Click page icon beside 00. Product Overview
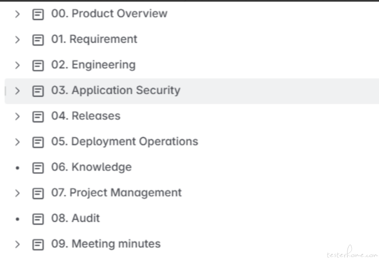379x263 pixels. [38, 14]
